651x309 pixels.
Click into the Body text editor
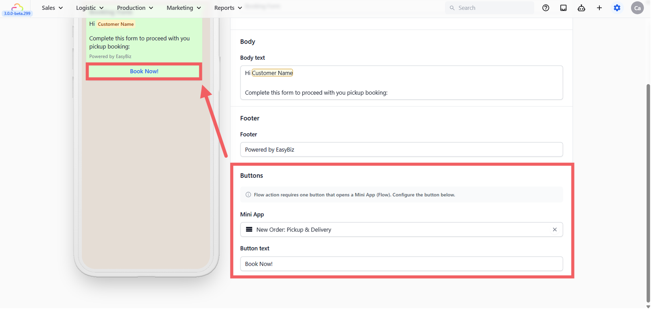[x=402, y=83]
